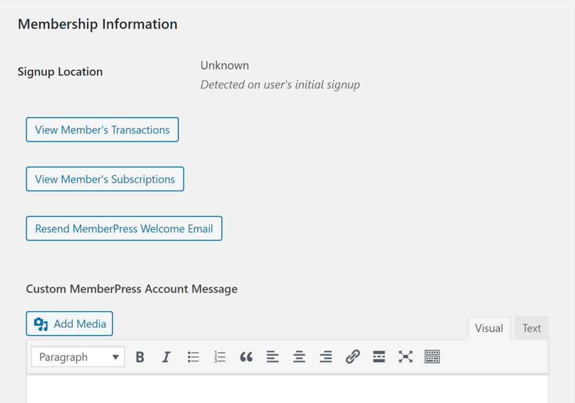Open the Add Media dialog
The width and height of the screenshot is (575, 403).
point(69,323)
